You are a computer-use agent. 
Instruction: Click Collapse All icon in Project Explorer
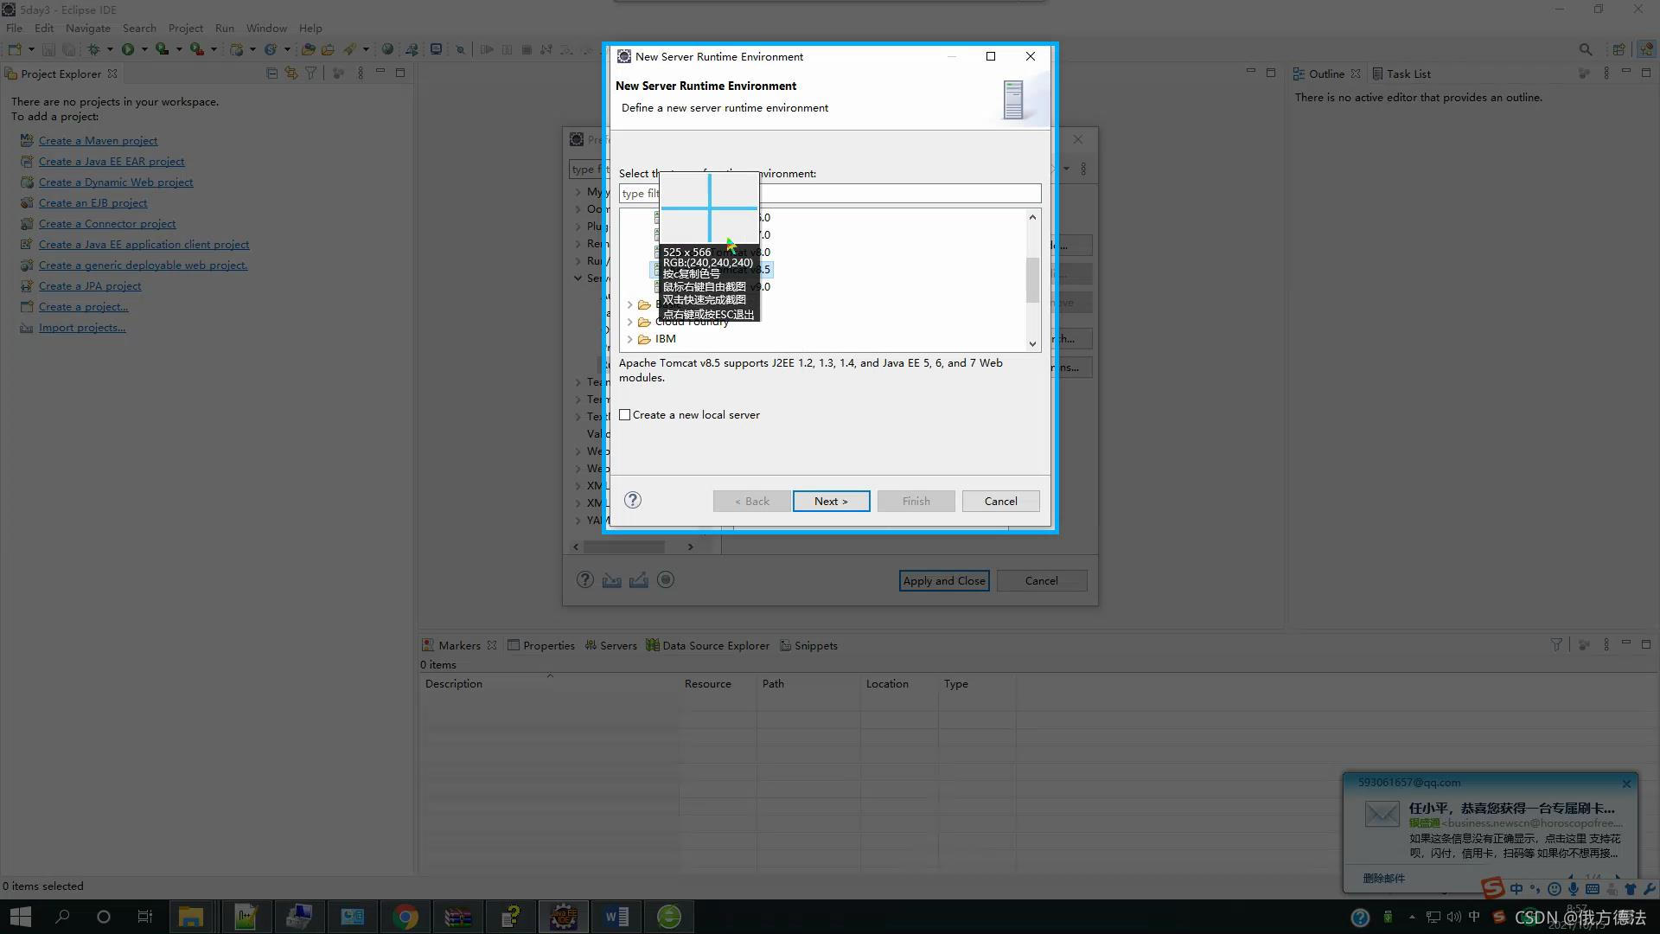coord(271,74)
